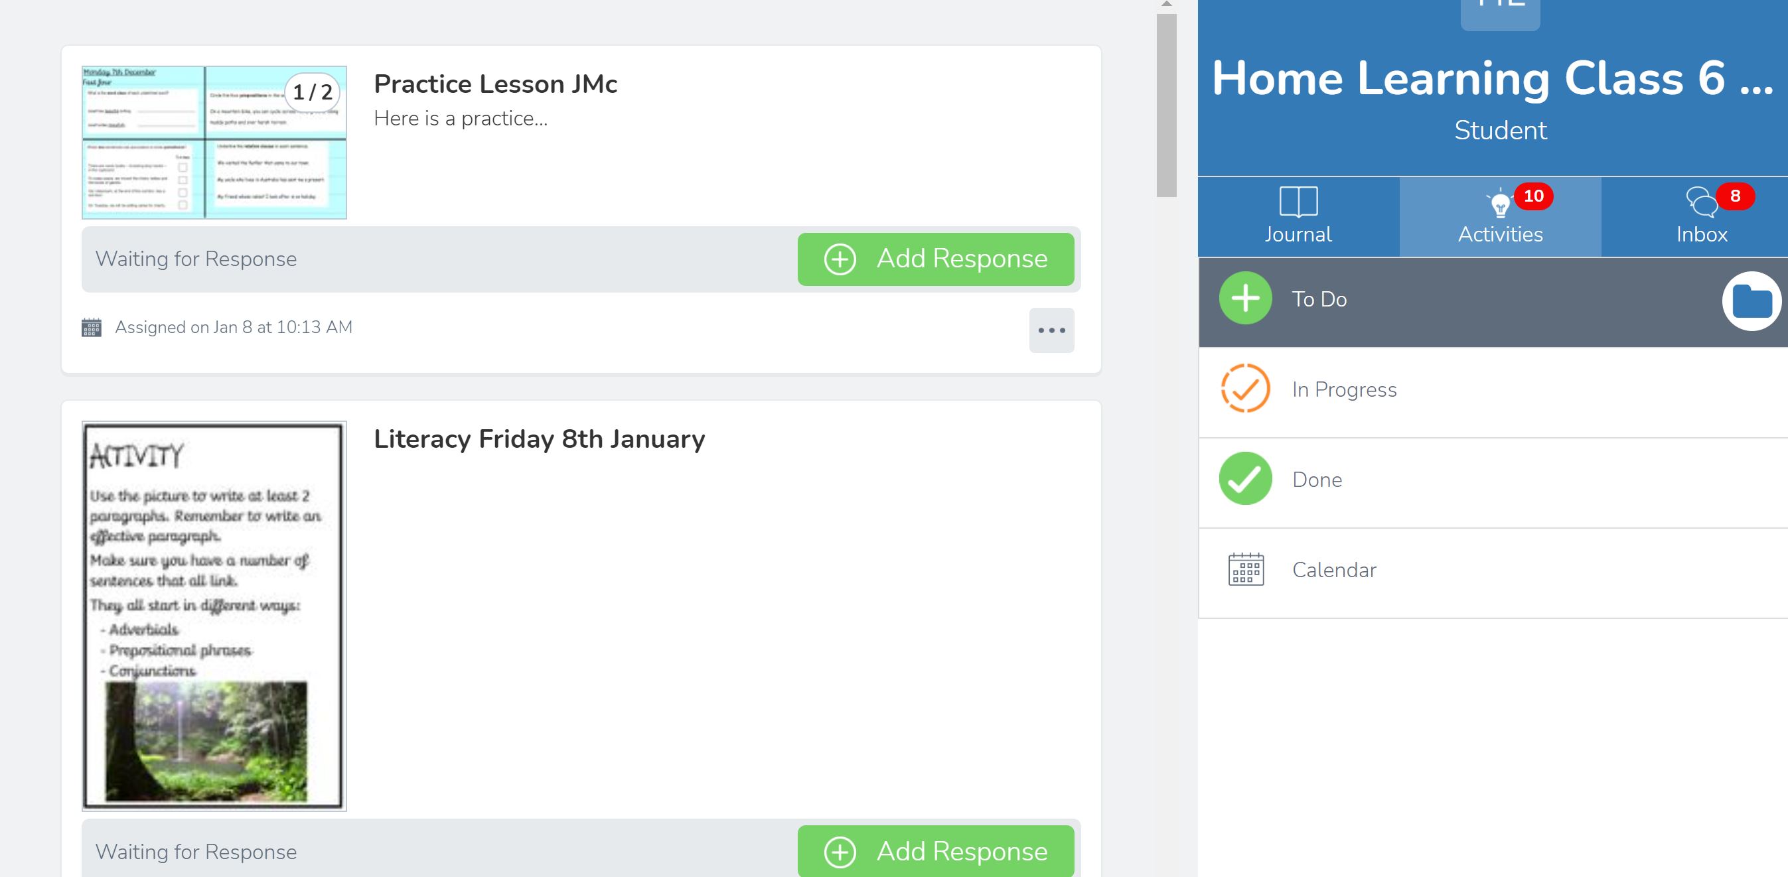The height and width of the screenshot is (877, 1788).
Task: Click the Literacy Friday 8th January title
Action: (x=539, y=439)
